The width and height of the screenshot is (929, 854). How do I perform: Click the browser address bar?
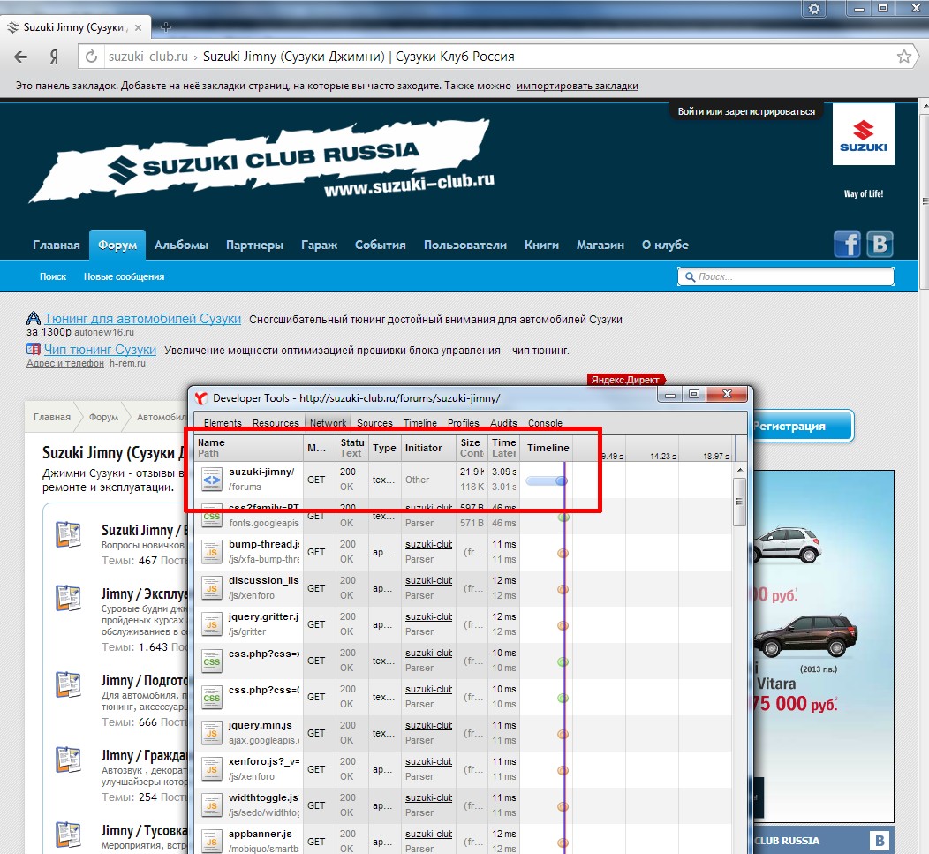click(498, 57)
